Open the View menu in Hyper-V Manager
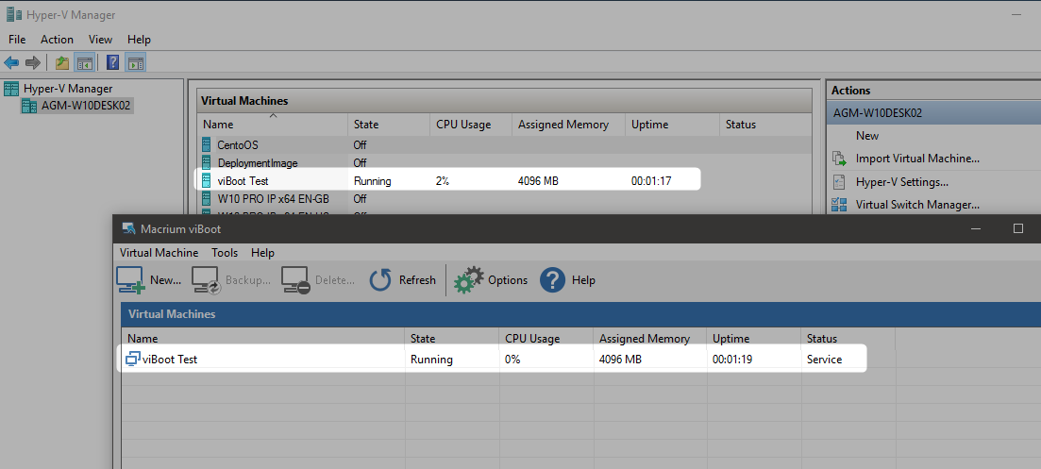This screenshot has height=469, width=1041. [100, 39]
